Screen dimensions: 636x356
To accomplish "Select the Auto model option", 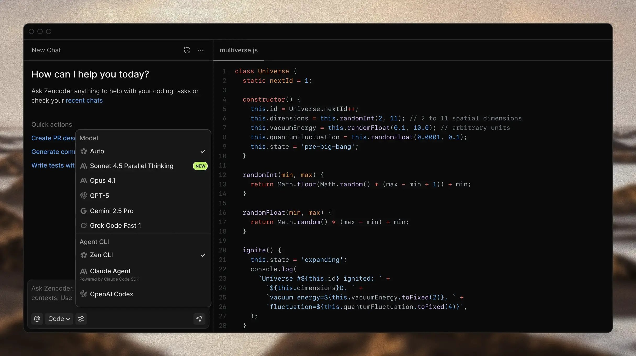I will [97, 151].
